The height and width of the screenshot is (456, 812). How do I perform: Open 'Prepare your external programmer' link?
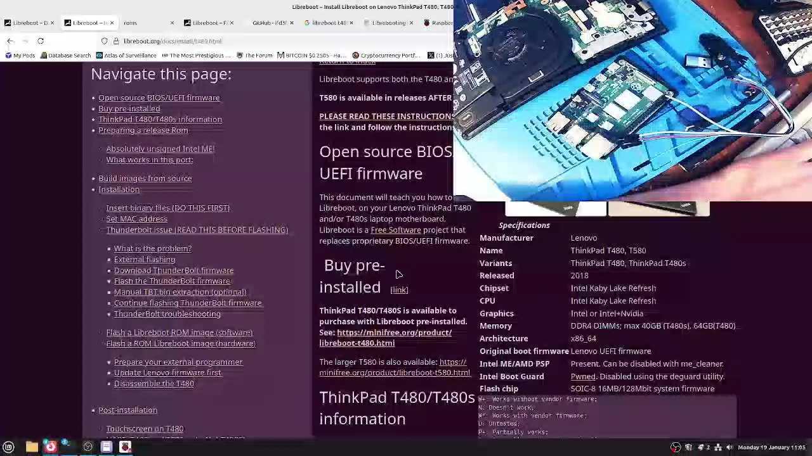click(x=178, y=362)
